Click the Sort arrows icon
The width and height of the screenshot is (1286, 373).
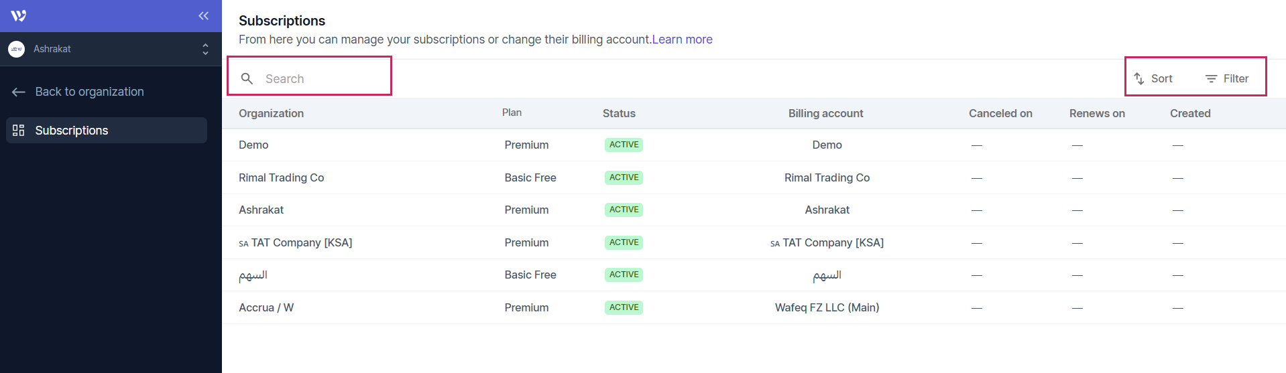pyautogui.click(x=1139, y=79)
